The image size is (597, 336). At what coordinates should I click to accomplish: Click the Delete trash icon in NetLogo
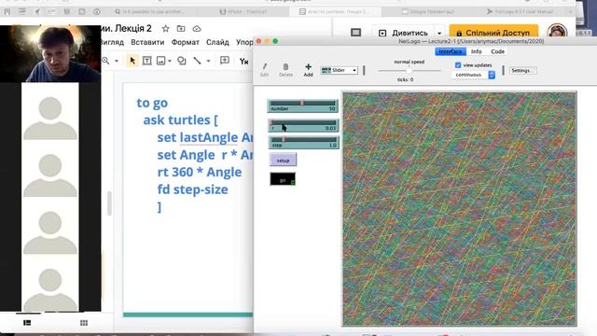click(x=285, y=67)
